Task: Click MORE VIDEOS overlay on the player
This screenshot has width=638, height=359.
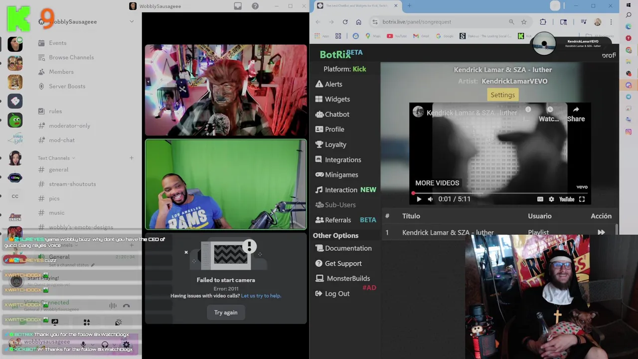Action: [x=437, y=183]
